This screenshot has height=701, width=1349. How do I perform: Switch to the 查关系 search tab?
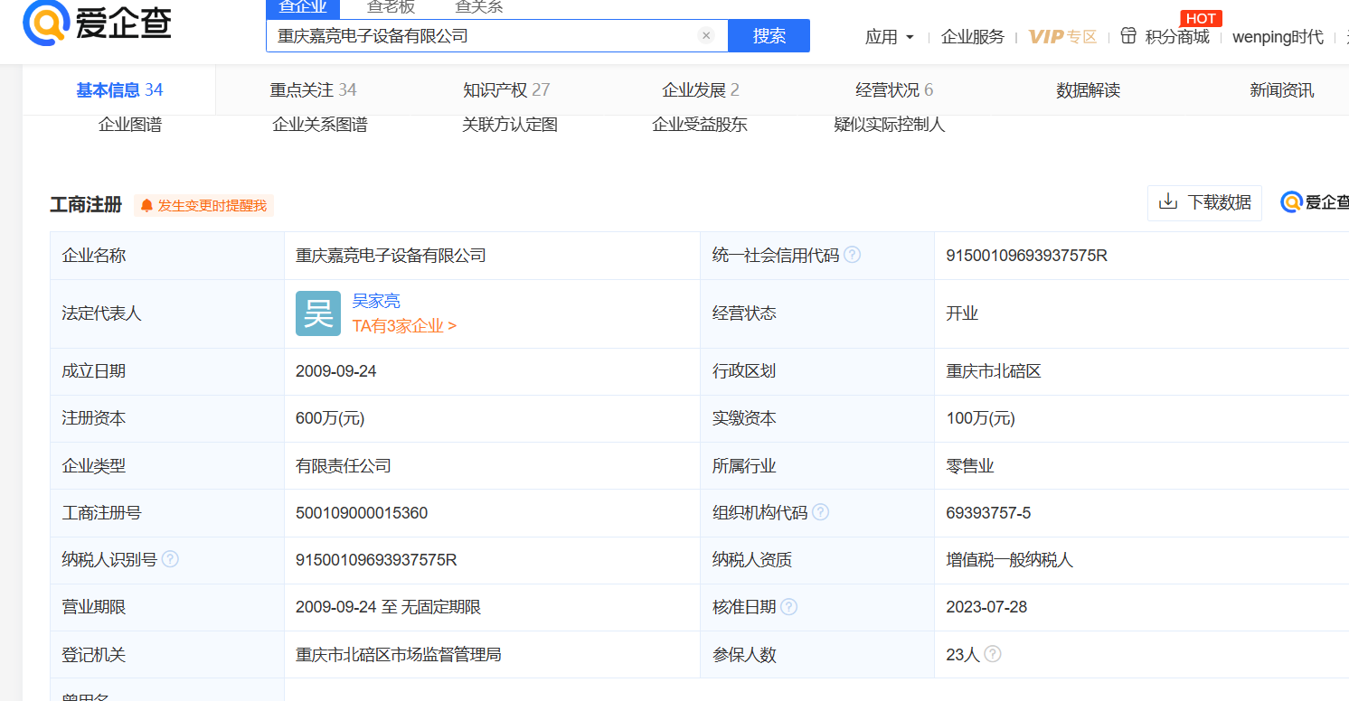tap(478, 8)
